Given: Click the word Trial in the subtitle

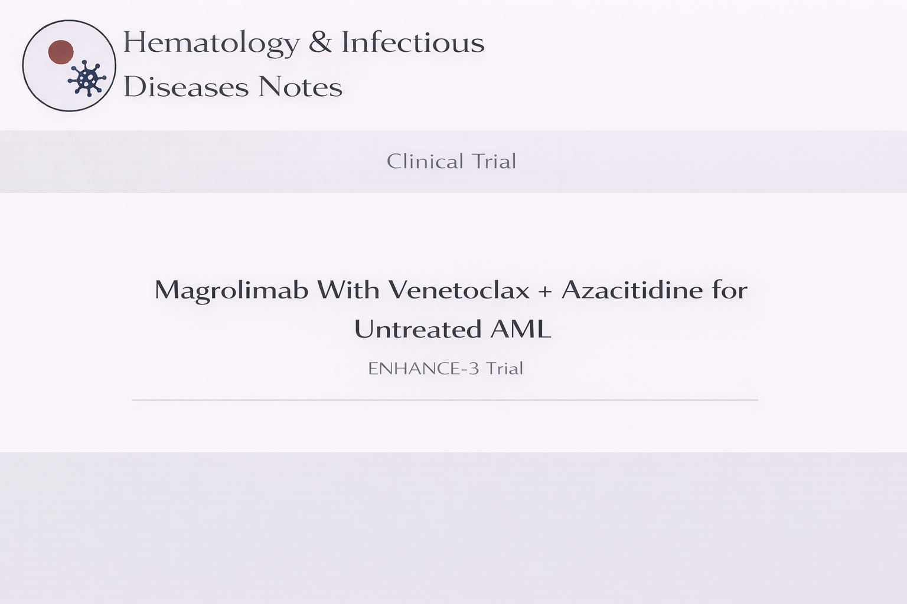Looking at the screenshot, I should [504, 369].
